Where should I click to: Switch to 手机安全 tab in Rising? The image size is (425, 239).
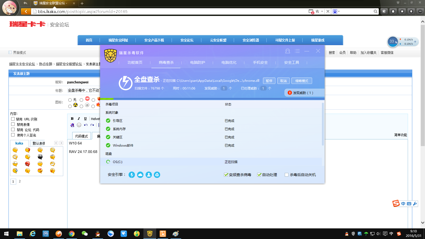coord(260,62)
